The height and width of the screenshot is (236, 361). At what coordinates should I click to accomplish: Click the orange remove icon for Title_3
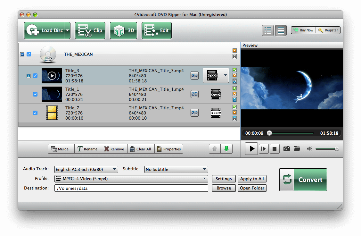[234, 75]
